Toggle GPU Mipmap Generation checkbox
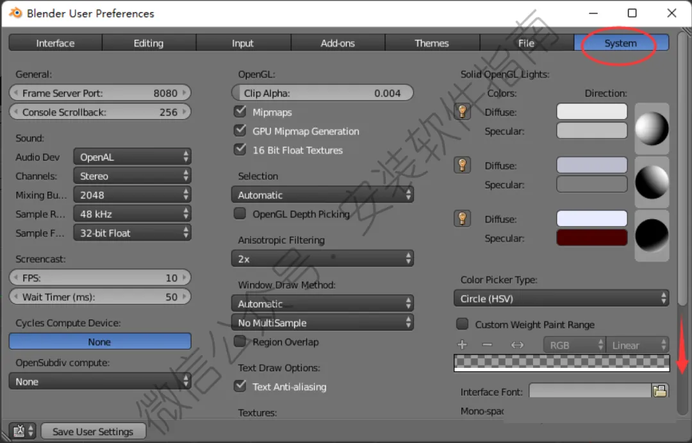Image resolution: width=692 pixels, height=443 pixels. [240, 130]
